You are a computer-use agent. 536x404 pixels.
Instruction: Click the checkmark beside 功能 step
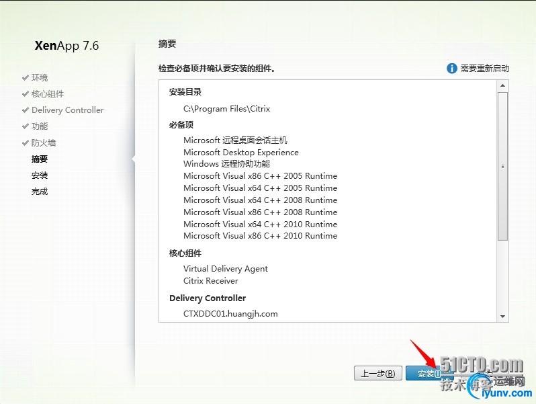[x=25, y=126]
